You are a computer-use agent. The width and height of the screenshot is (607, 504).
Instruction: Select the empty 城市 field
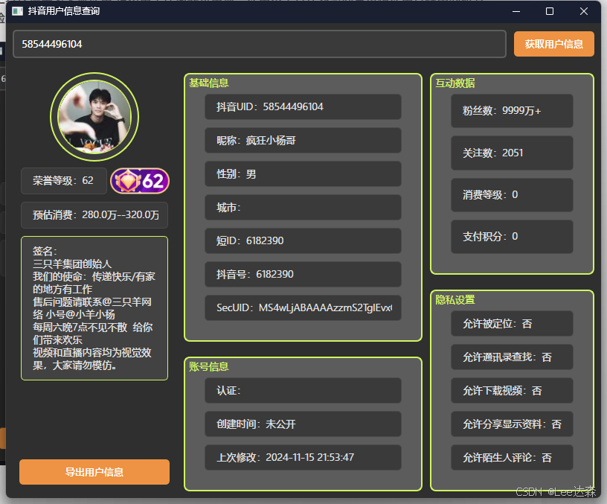point(303,207)
